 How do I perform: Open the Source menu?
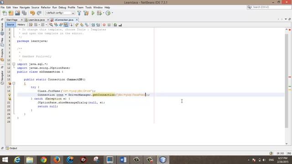pyautogui.click(x=35, y=7)
